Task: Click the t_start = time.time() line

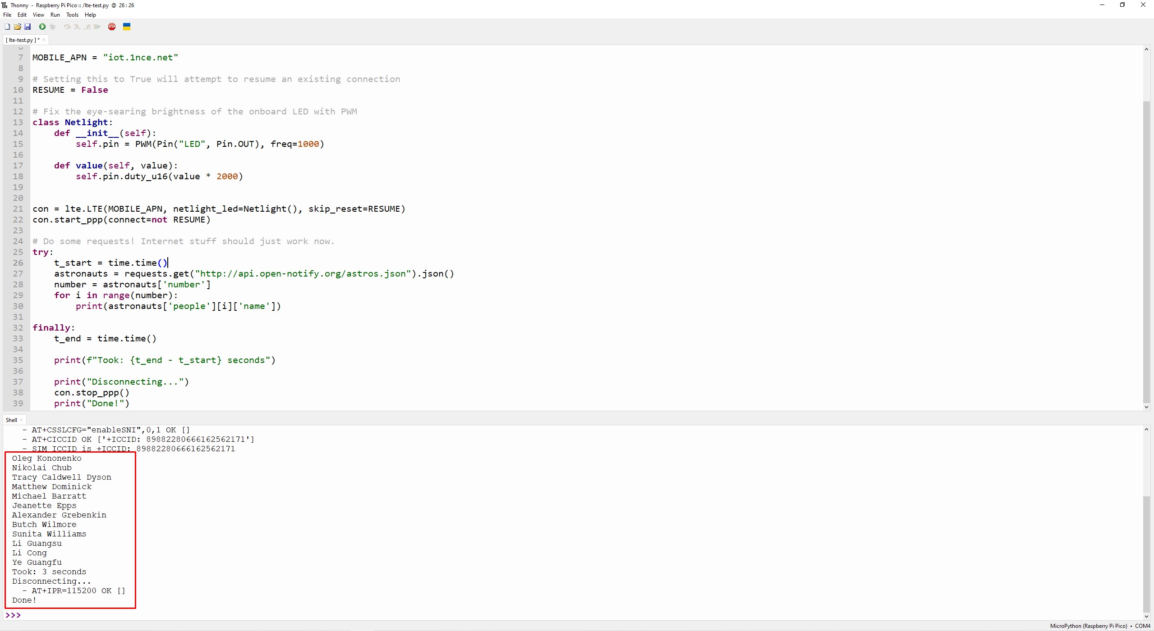Action: point(111,263)
